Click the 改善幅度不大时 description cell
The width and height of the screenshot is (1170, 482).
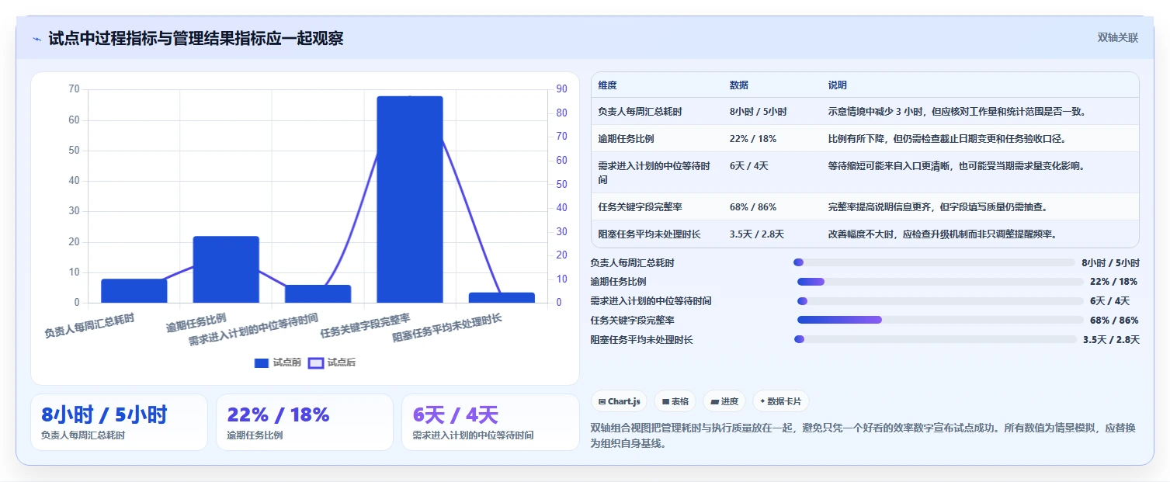[943, 234]
